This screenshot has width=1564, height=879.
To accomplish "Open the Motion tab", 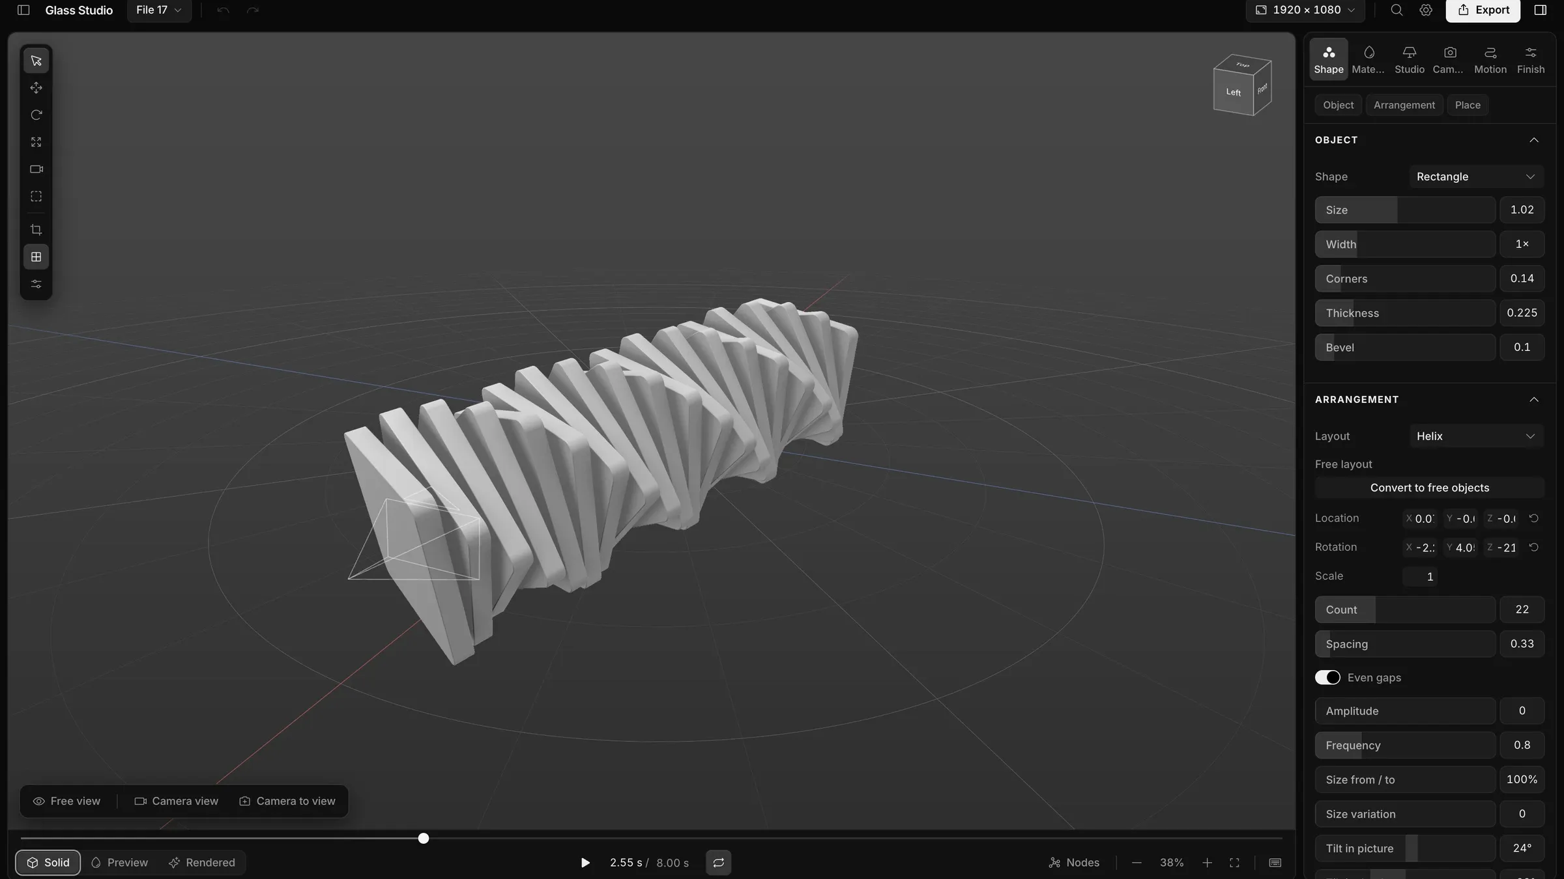I will tap(1490, 59).
